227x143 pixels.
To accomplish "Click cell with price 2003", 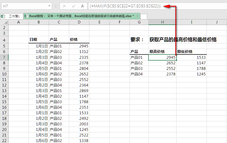I will coord(79,124).
